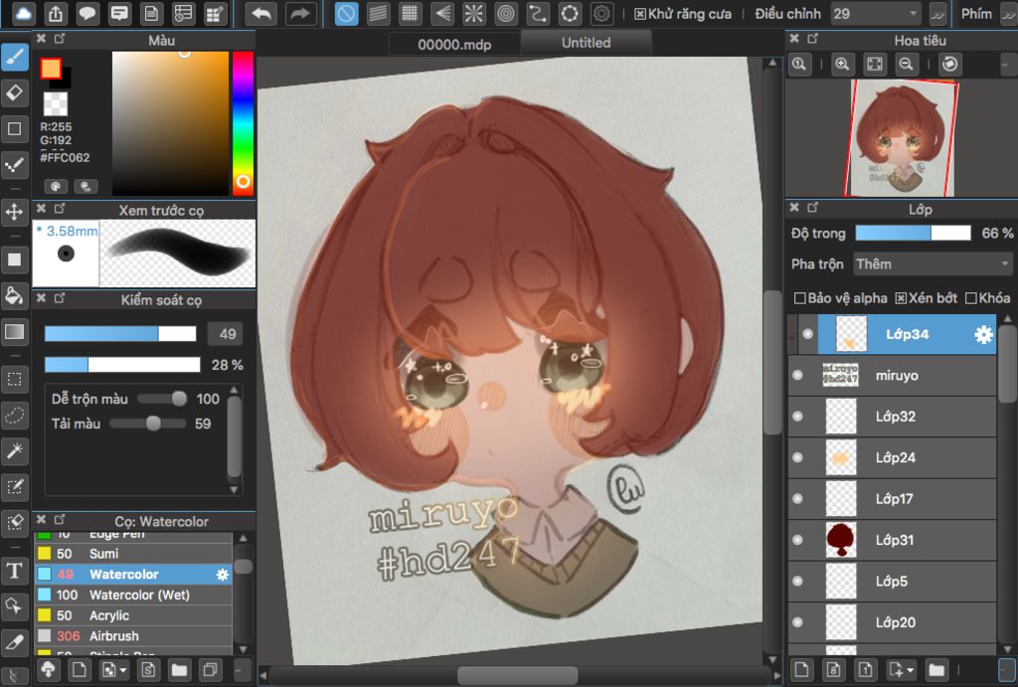Select the Sumi brush

pyautogui.click(x=133, y=553)
